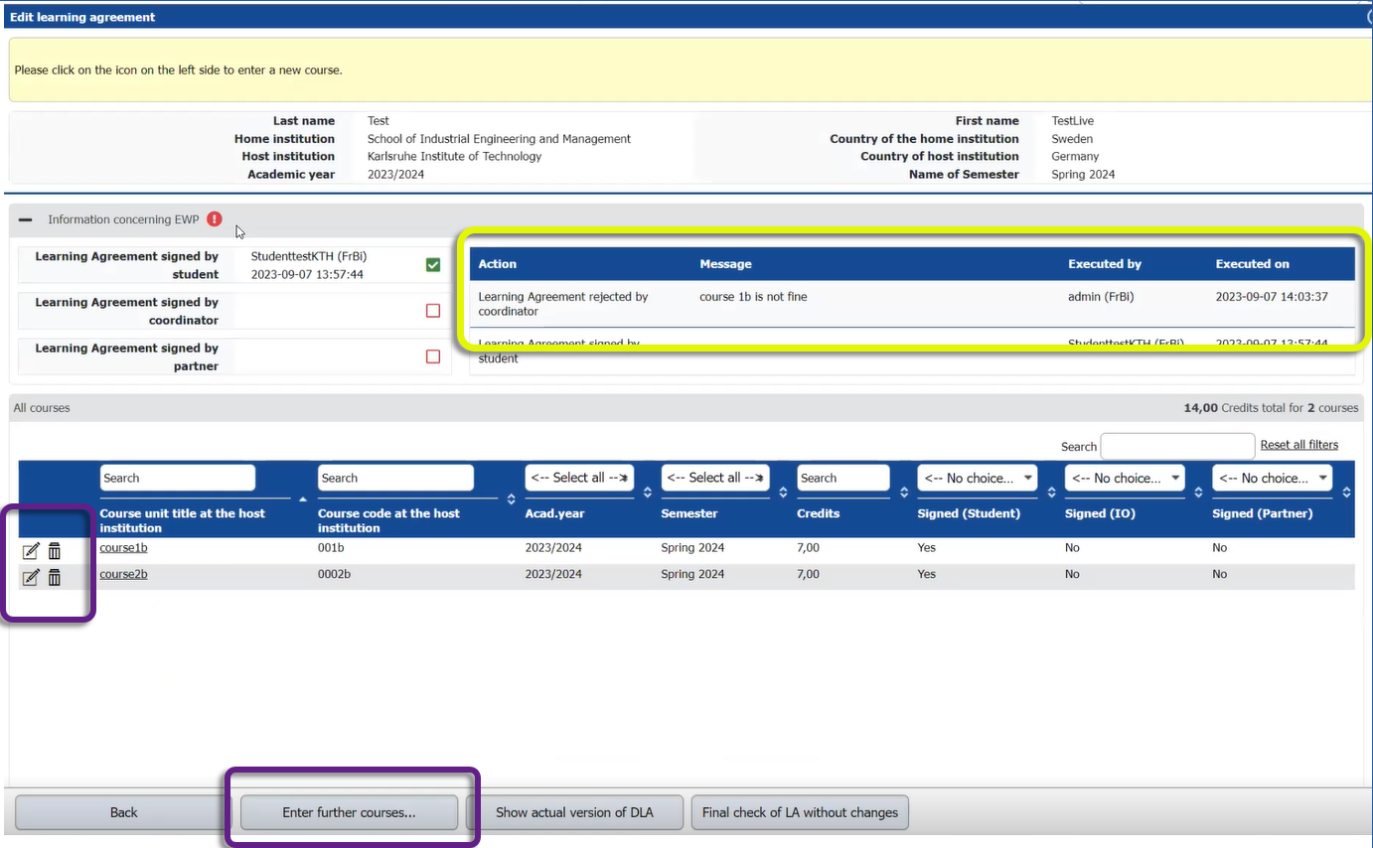Open the course1b link
Viewport: 1373px width, 848px height.
(123, 548)
